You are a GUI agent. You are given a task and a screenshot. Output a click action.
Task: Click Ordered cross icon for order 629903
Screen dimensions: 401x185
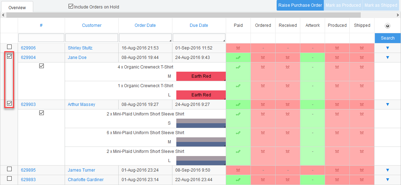[263, 105]
